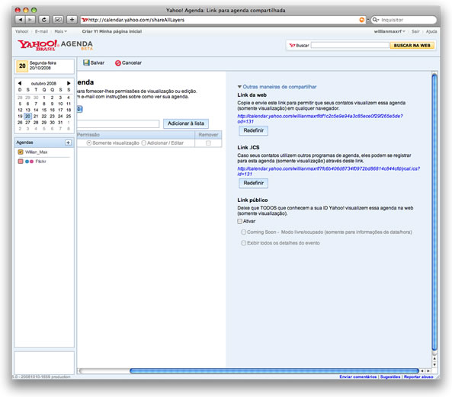Enable the Ativar public link checkbox
Image resolution: width=452 pixels, height=397 pixels.
240,221
